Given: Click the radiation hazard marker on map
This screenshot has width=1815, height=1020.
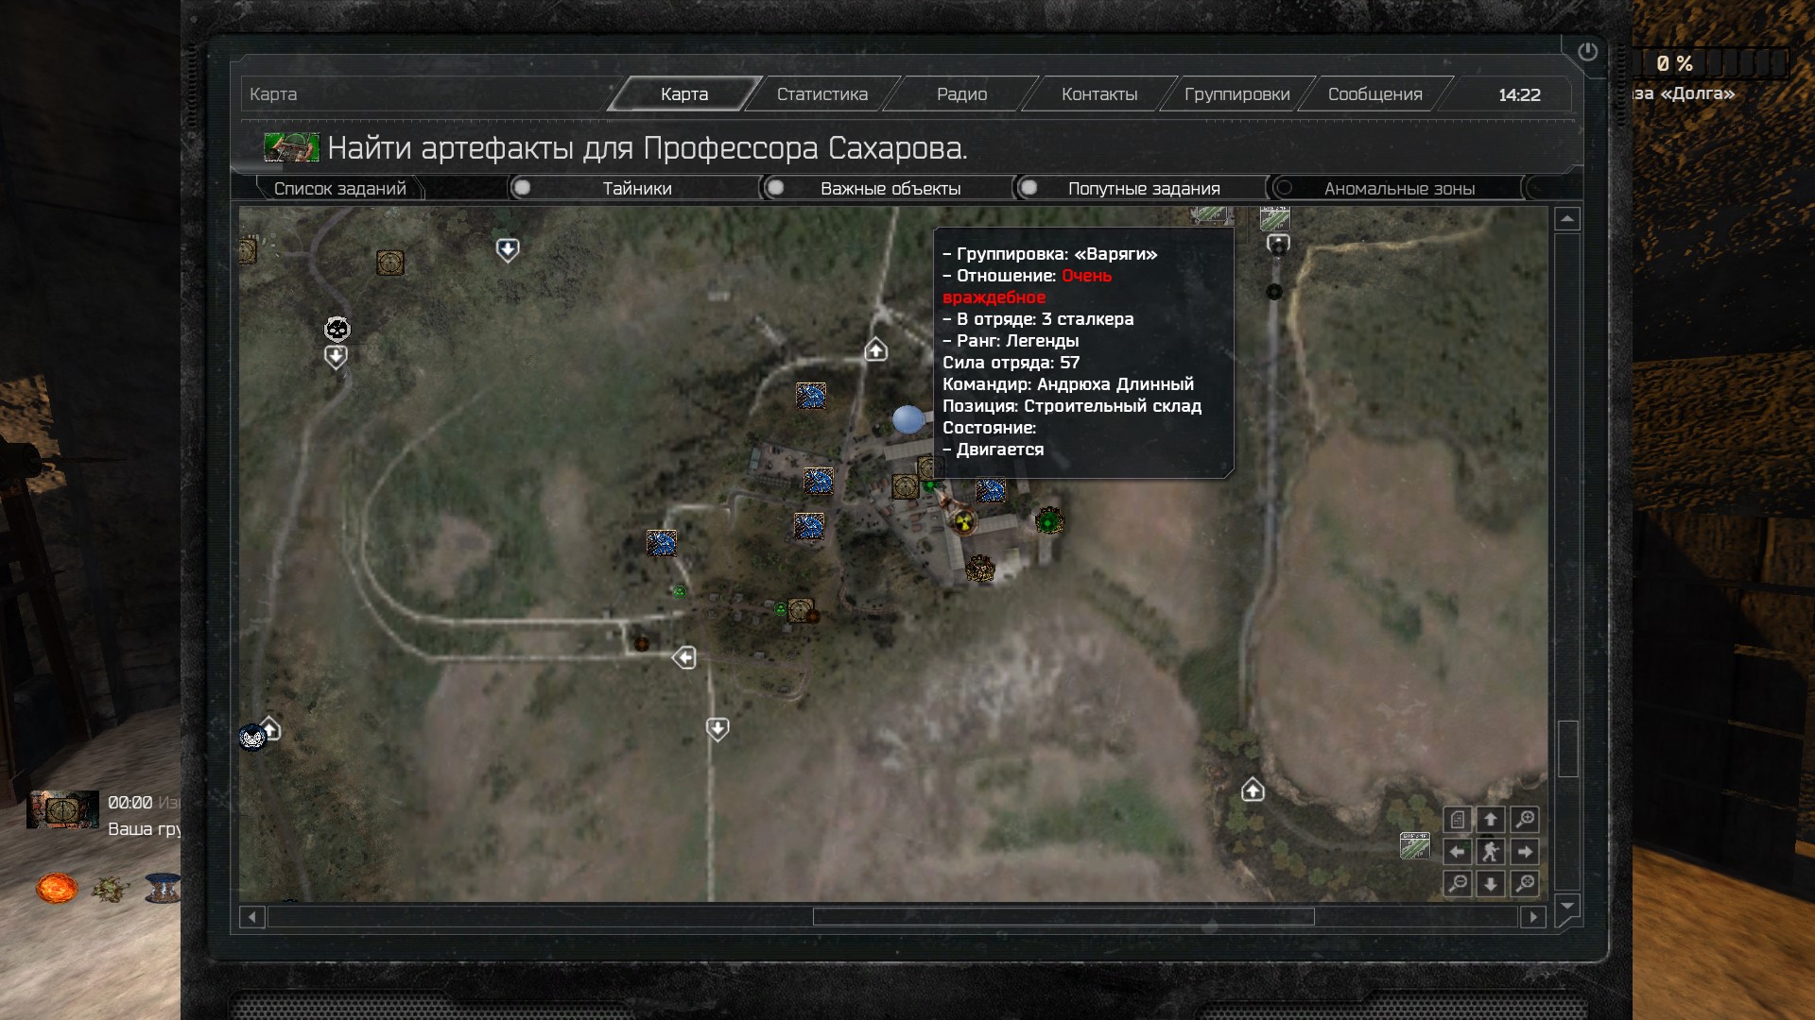Looking at the screenshot, I should (963, 521).
